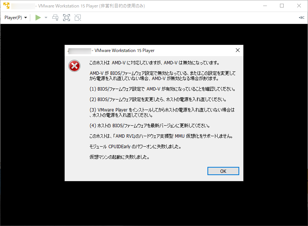Click the '仮想マシンの起動に失敗しました。' text
Screen dimensions: 308x226
pyautogui.click(x=120, y=157)
